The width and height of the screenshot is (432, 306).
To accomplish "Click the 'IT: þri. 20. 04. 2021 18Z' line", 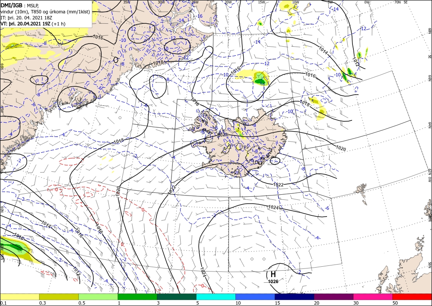I will point(26,18).
